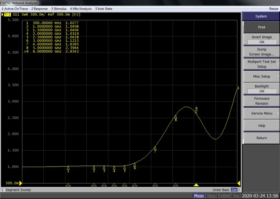The image size is (280, 199).
Task: Open the Mkr/Analysis menu
Action: click(x=81, y=9)
